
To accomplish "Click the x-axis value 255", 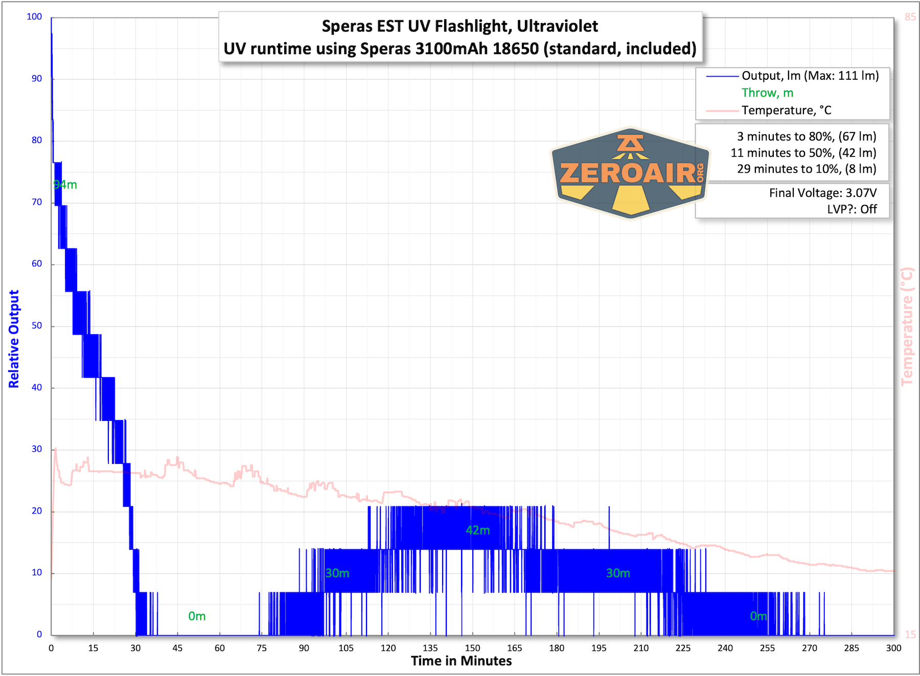I will tap(768, 648).
